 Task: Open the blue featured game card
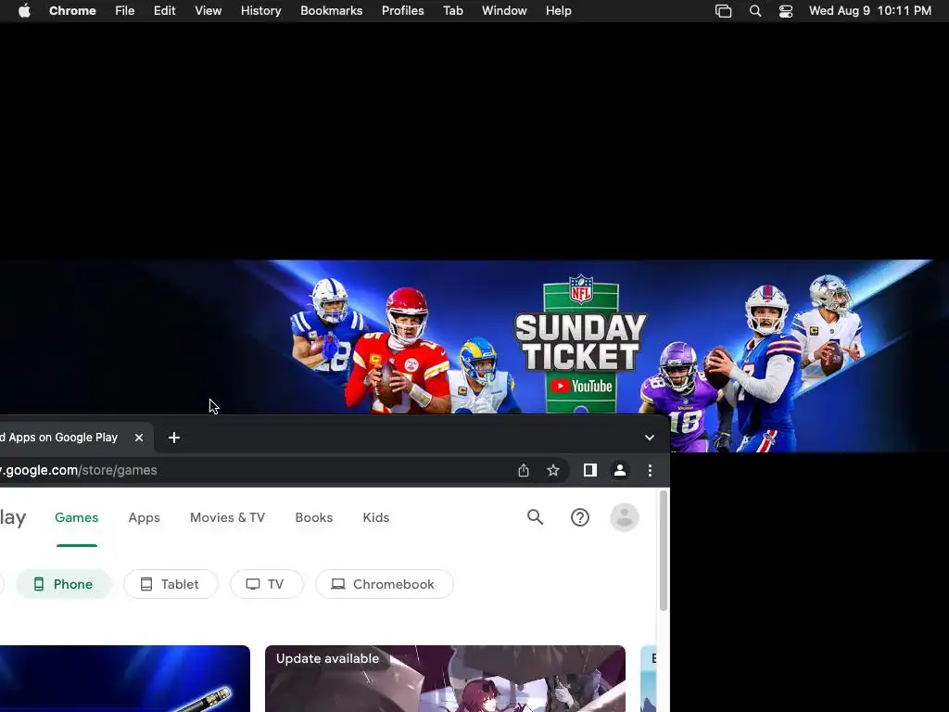(x=125, y=679)
